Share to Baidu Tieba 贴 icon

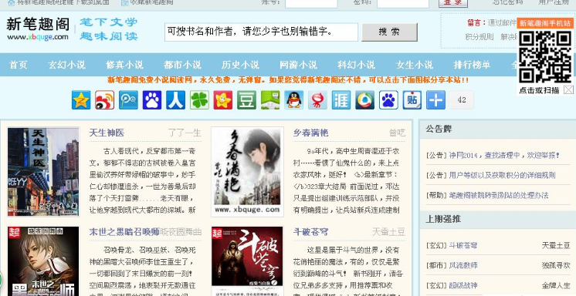412,100
